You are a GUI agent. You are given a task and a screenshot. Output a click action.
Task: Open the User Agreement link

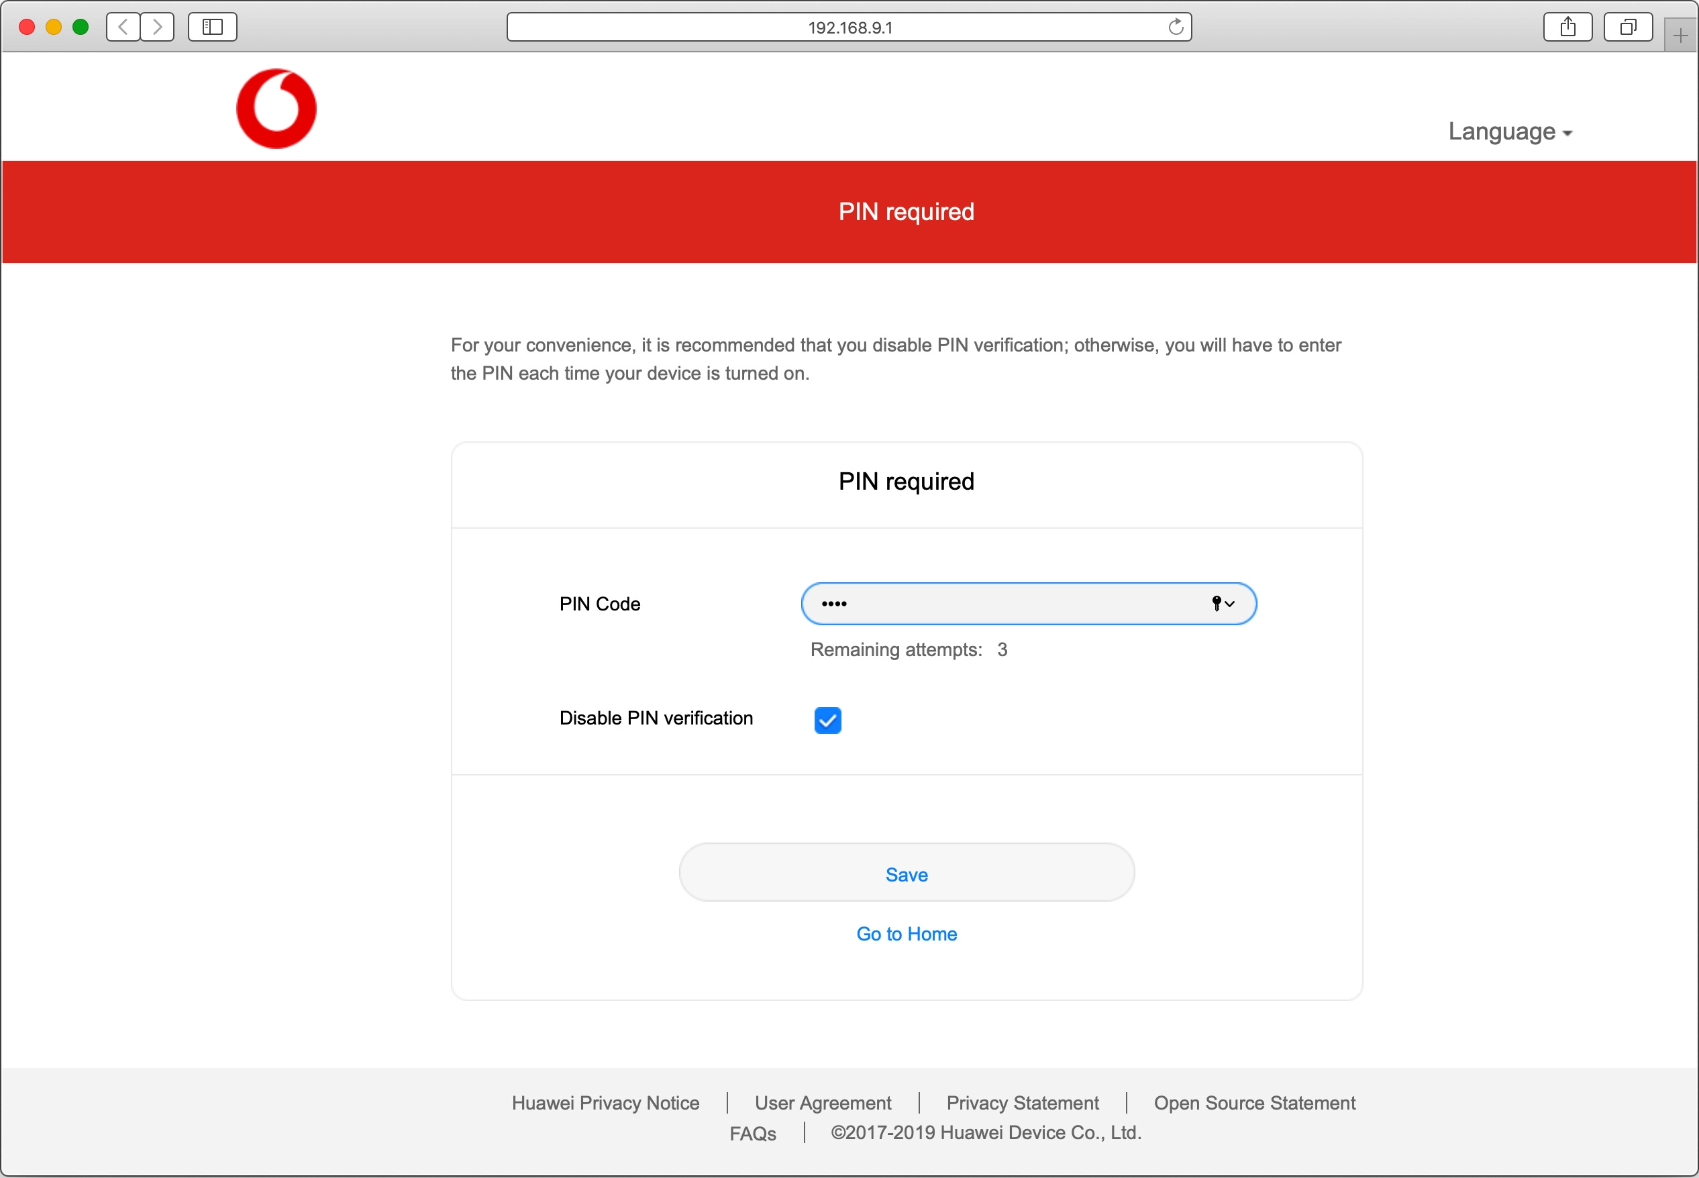(823, 1103)
